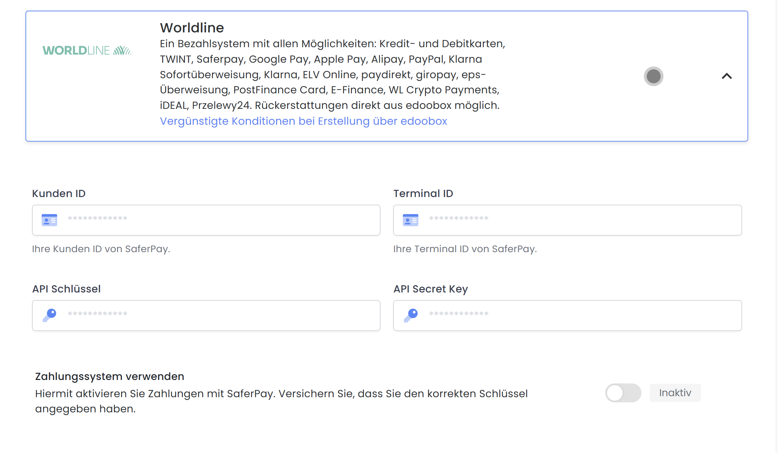The height and width of the screenshot is (453, 784).
Task: Click the API Secret Key field label
Action: click(x=430, y=289)
